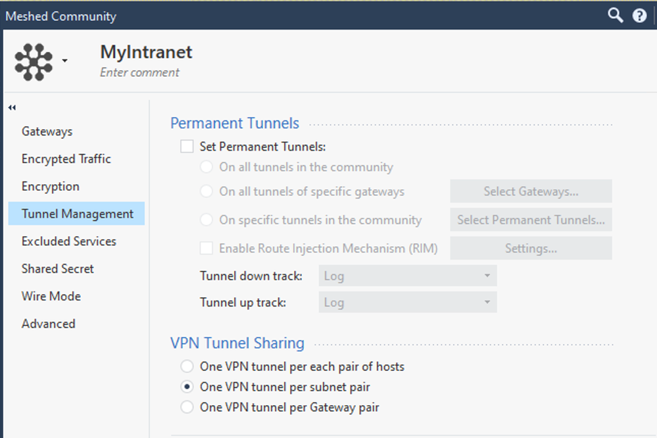
Task: Click the meshed community star icon
Action: [34, 61]
